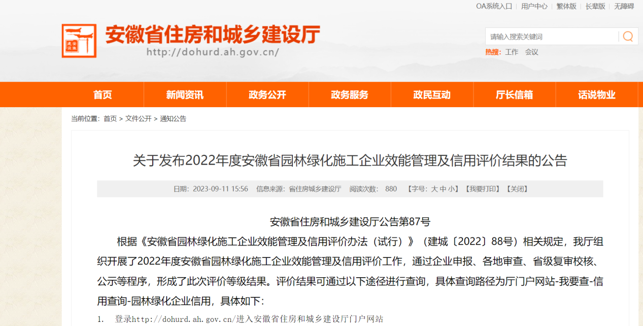Turn on 无障碍 accessibility mode
This screenshot has width=643, height=326.
tap(624, 6)
